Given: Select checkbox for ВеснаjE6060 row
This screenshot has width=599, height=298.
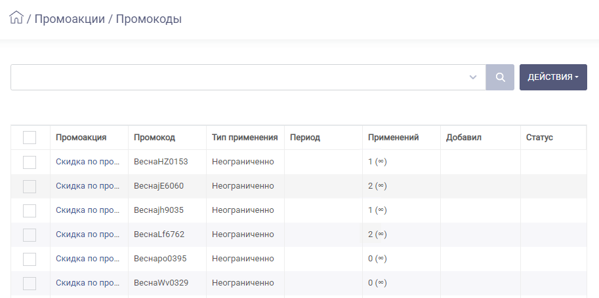Looking at the screenshot, I should point(30,187).
